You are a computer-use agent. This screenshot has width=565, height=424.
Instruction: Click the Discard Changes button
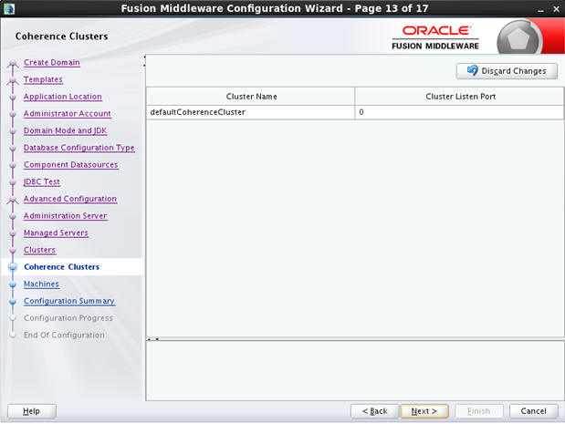[507, 71]
